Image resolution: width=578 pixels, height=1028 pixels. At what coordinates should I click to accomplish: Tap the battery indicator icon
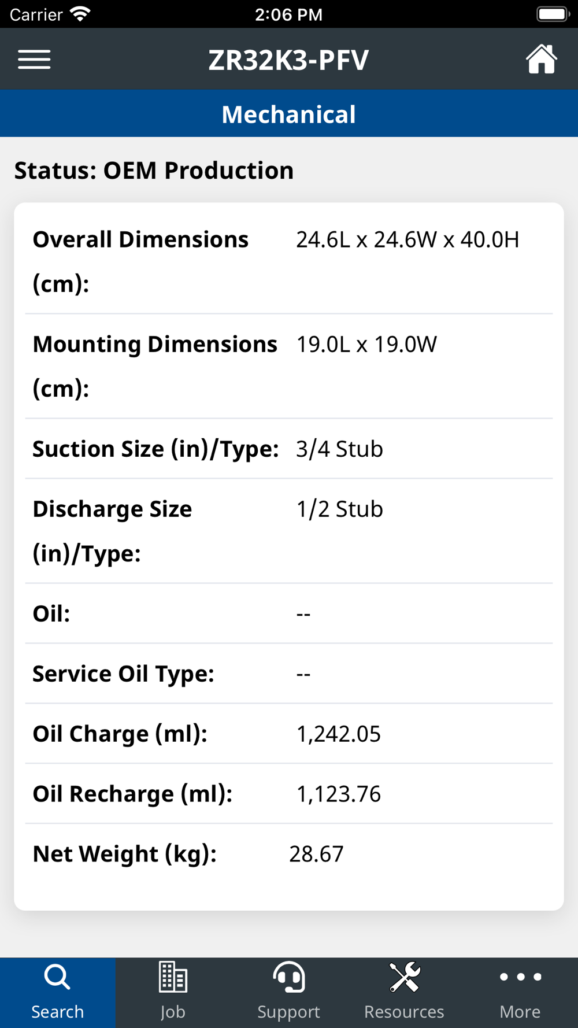552,14
